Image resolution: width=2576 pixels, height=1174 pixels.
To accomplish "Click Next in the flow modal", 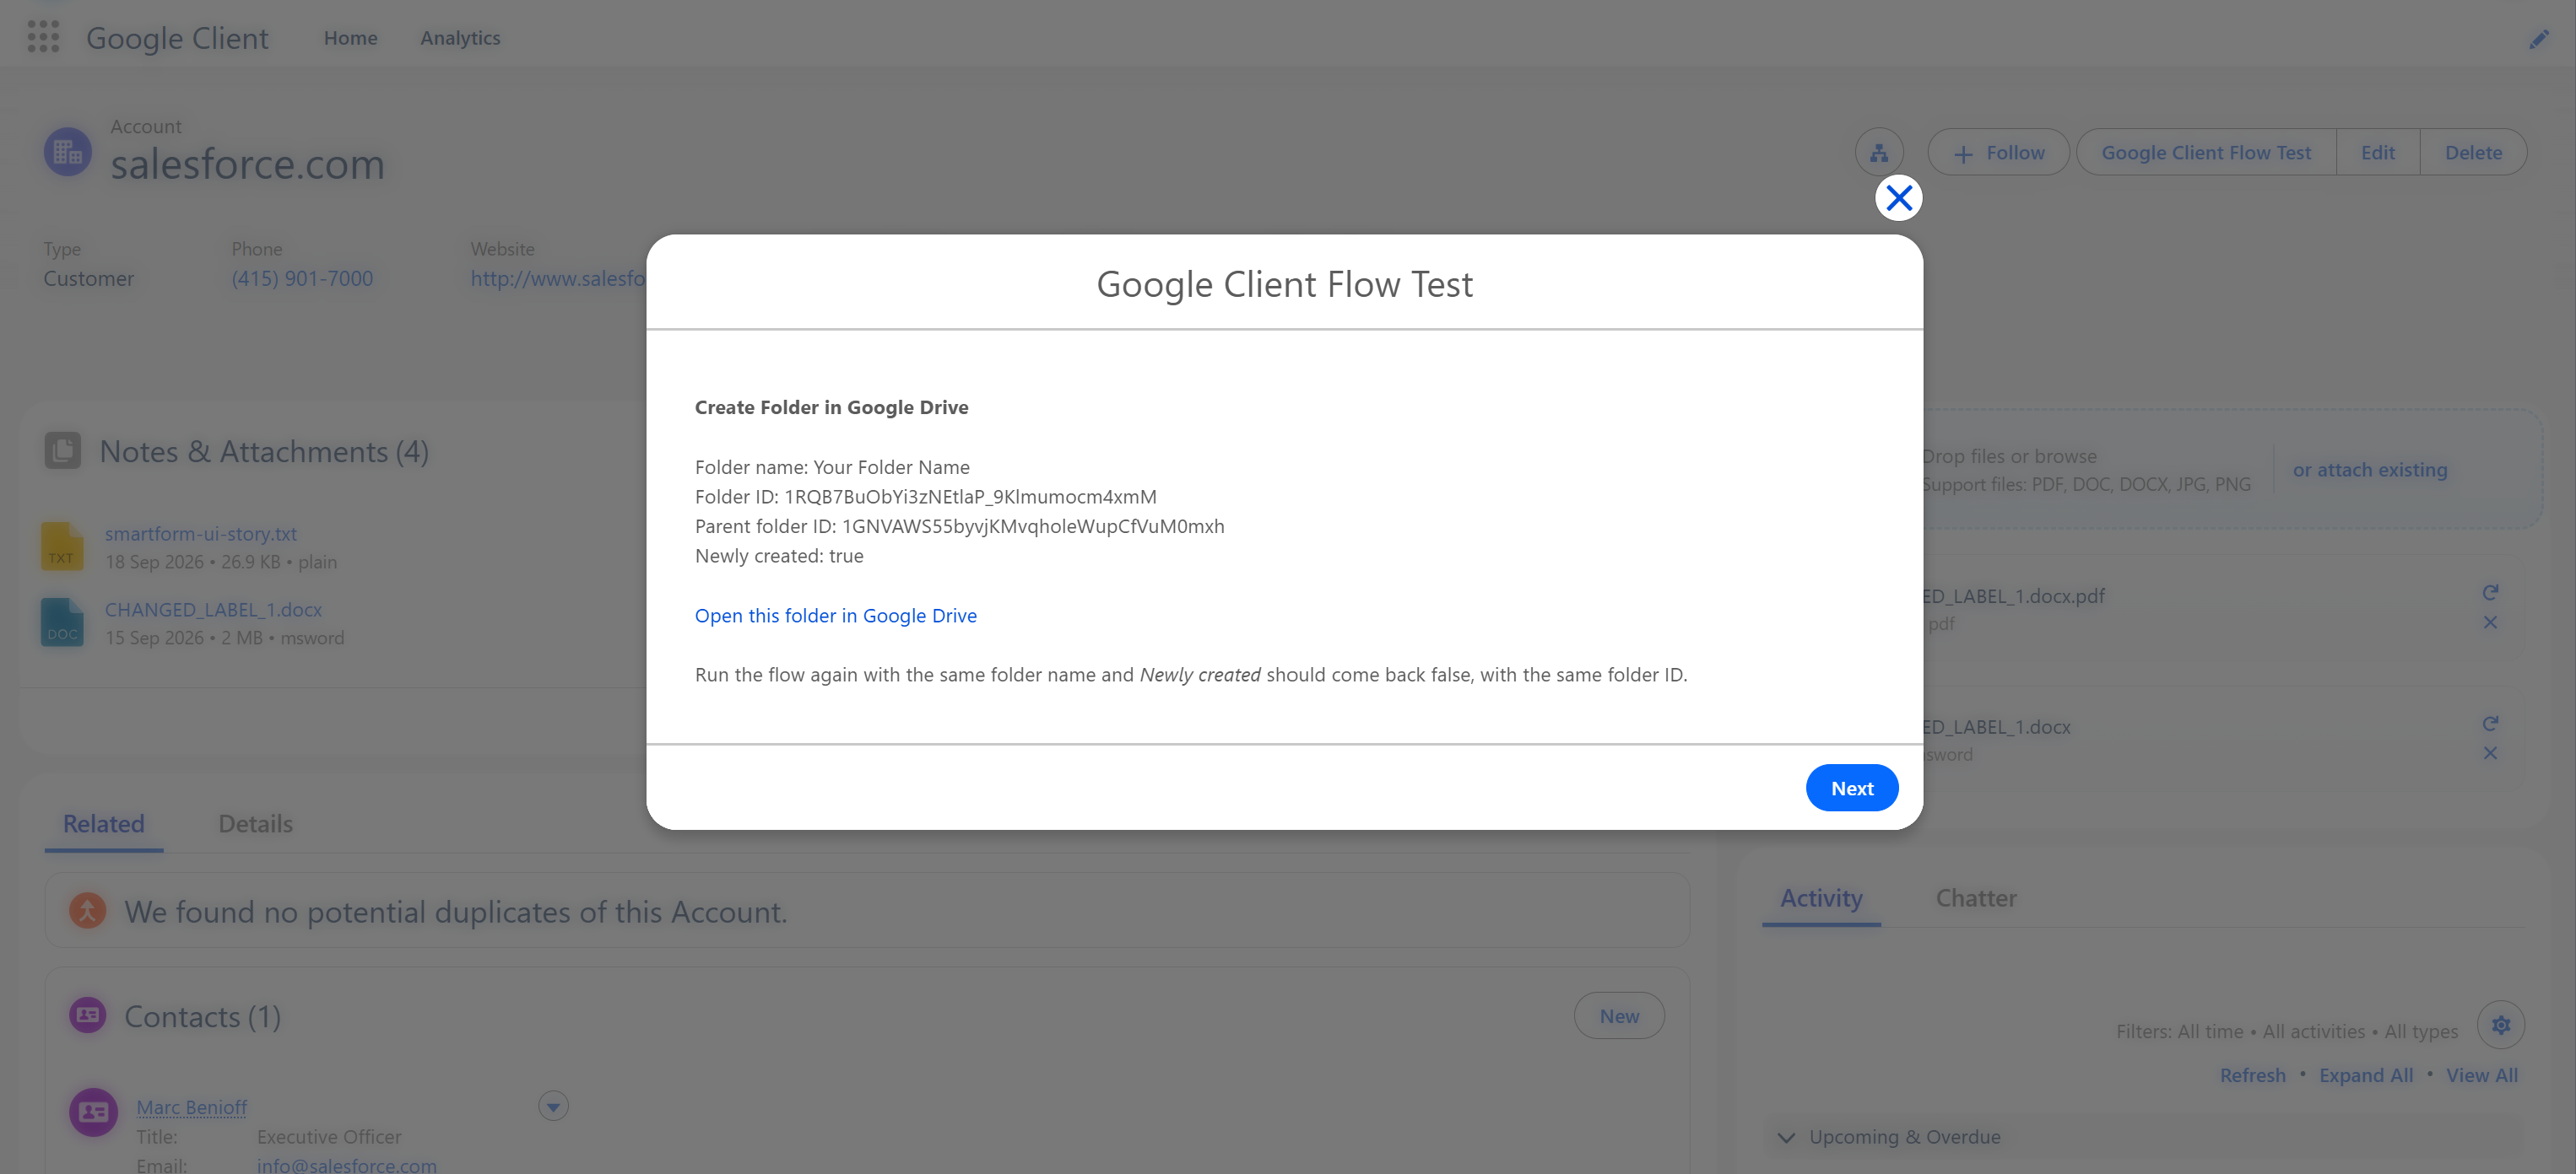I will coord(1851,789).
